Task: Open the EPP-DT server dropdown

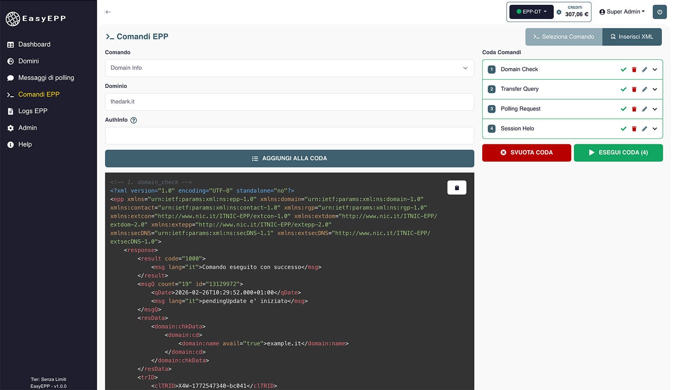Action: pos(531,12)
